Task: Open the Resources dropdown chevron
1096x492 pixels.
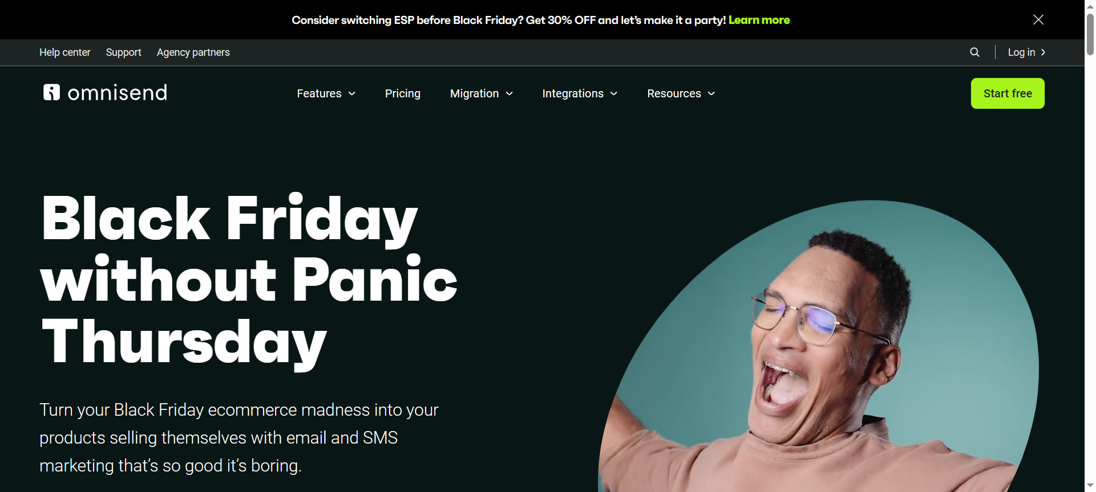Action: click(711, 94)
